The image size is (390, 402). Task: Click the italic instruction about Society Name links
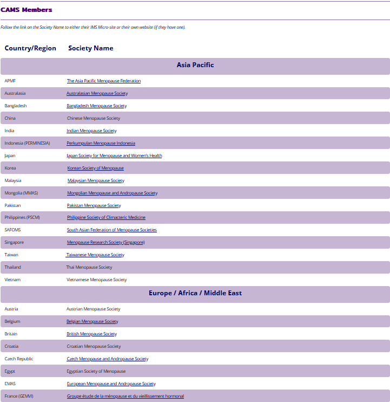pyautogui.click(x=93, y=27)
